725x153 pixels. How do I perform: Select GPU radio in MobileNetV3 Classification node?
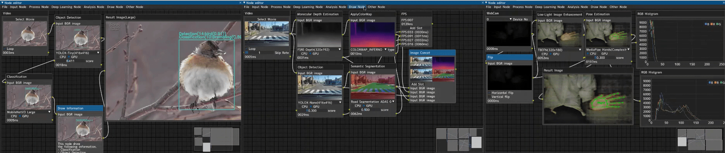[x=20, y=116]
